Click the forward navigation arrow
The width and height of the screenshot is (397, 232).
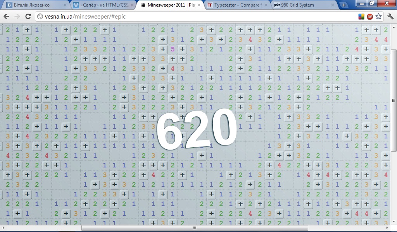tap(17, 17)
